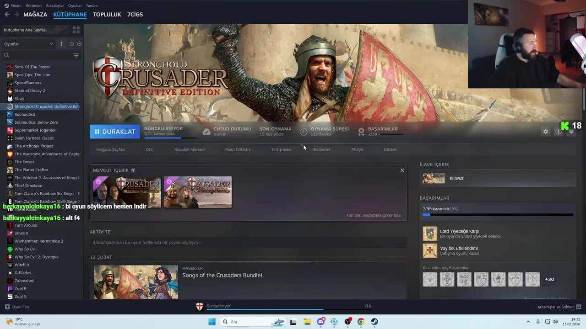Open the DLC link
Screen dimensions: 586x329
[x=149, y=149]
